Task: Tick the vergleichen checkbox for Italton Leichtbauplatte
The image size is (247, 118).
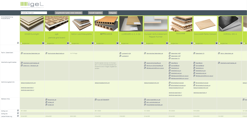Action: click(x=71, y=43)
